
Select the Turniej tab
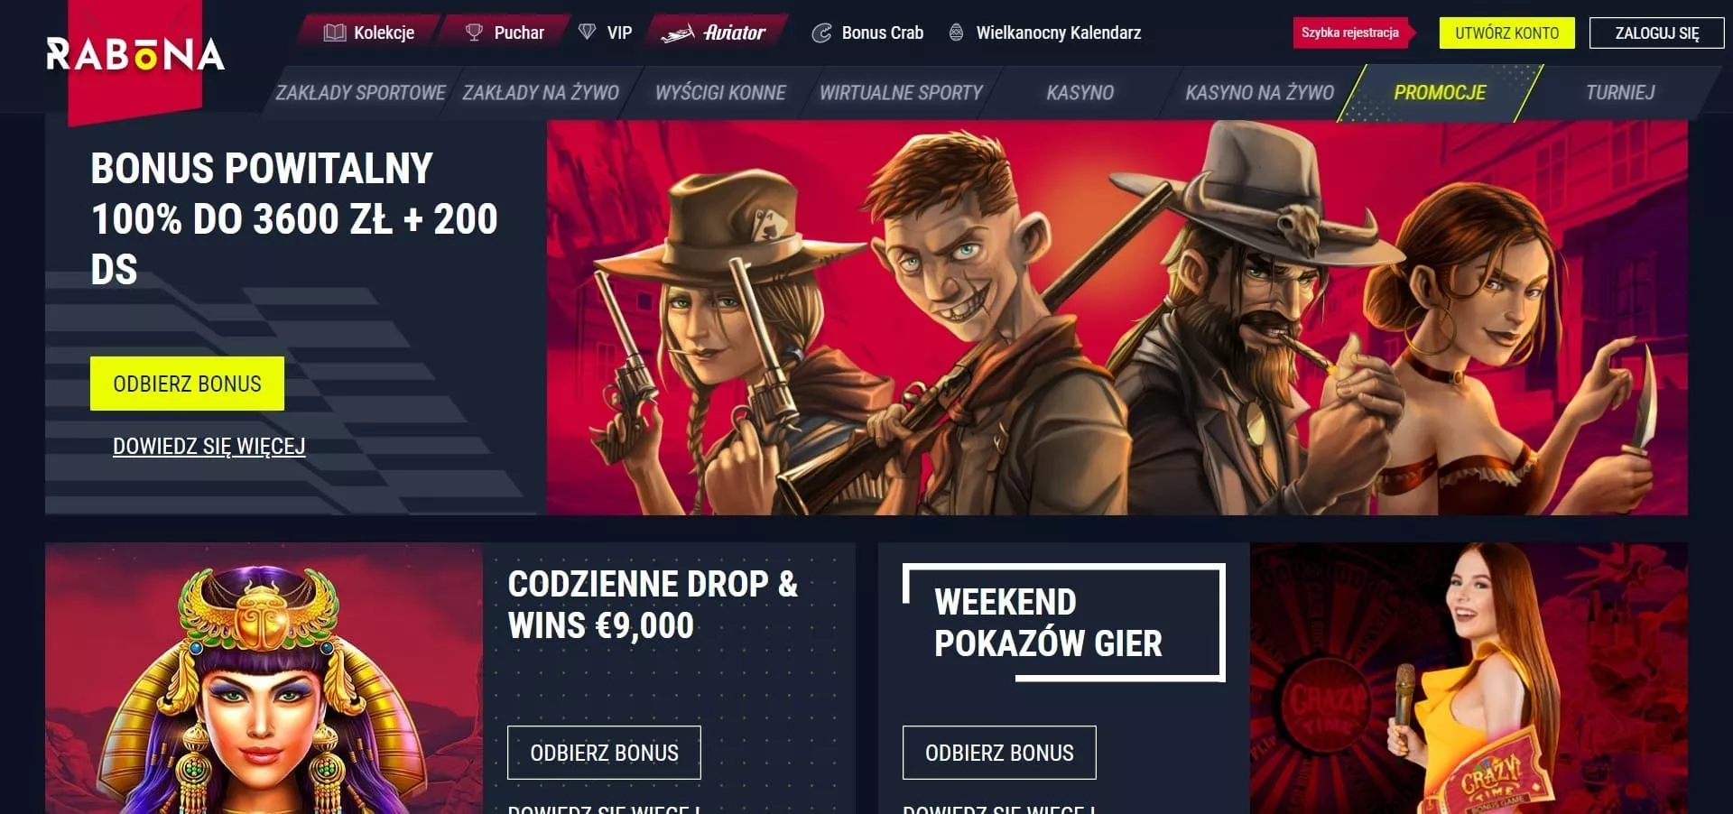pyautogui.click(x=1620, y=92)
